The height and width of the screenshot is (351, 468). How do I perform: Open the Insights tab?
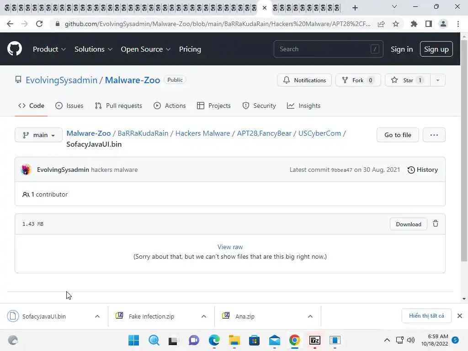click(x=303, y=106)
